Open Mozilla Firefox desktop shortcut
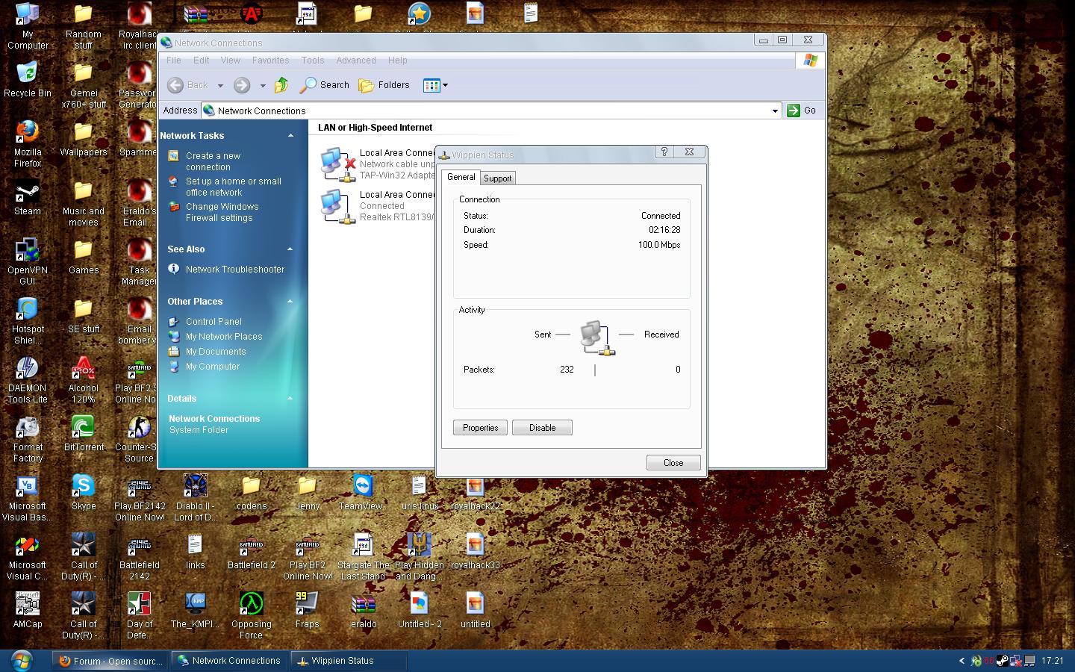This screenshot has width=1075, height=672. point(28,133)
